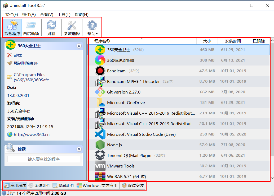Collapse the 360安全卫士 details panel
This screenshot has height=196, width=274.
tap(79, 46)
